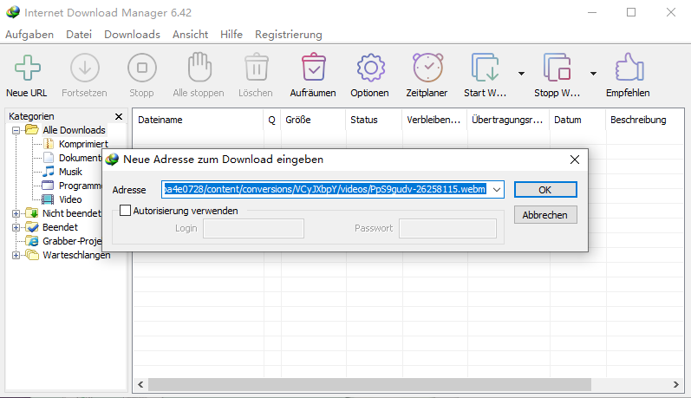Screen dimensions: 691x398
Task: Open the Zeitplaner clock icon
Action: click(428, 68)
